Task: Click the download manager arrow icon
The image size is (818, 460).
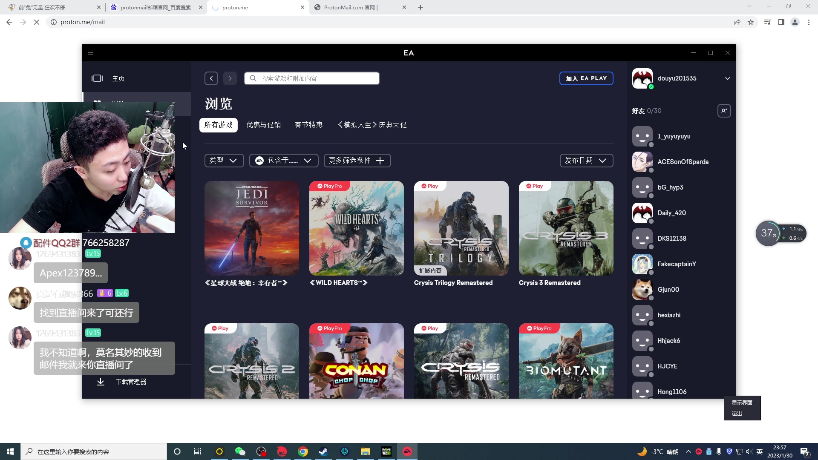Action: coord(101,382)
